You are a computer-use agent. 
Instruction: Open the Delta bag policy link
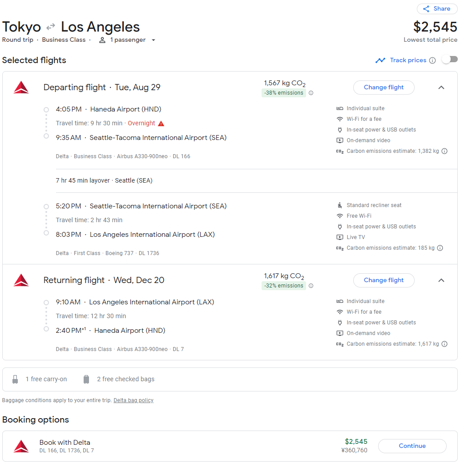tap(133, 400)
